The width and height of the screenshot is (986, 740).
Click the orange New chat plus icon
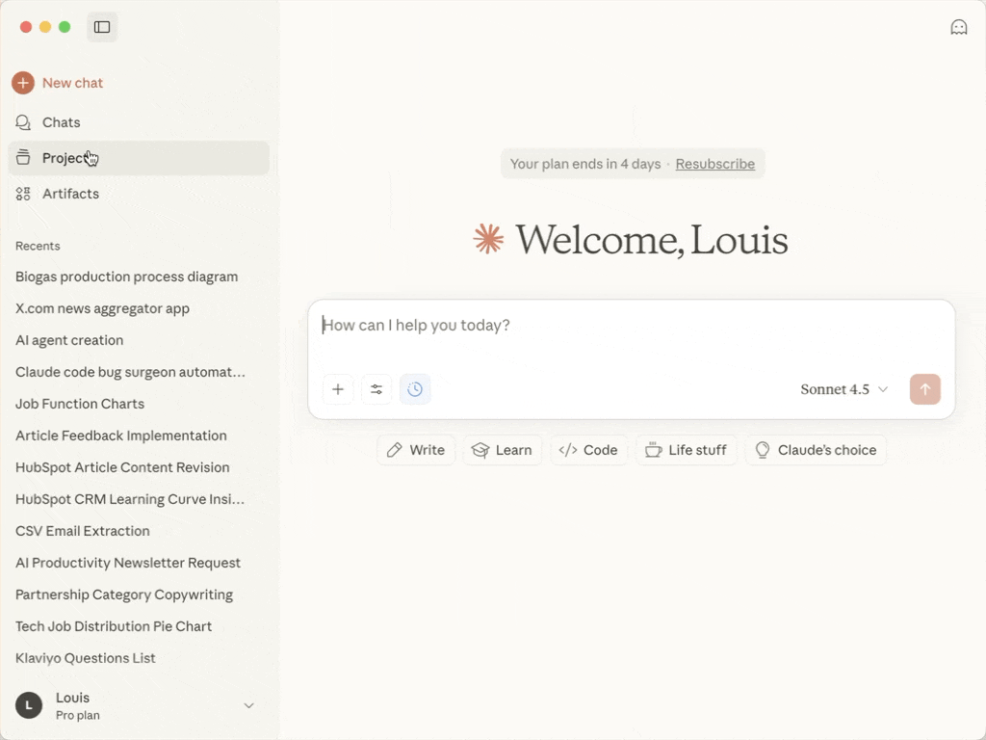tap(23, 83)
